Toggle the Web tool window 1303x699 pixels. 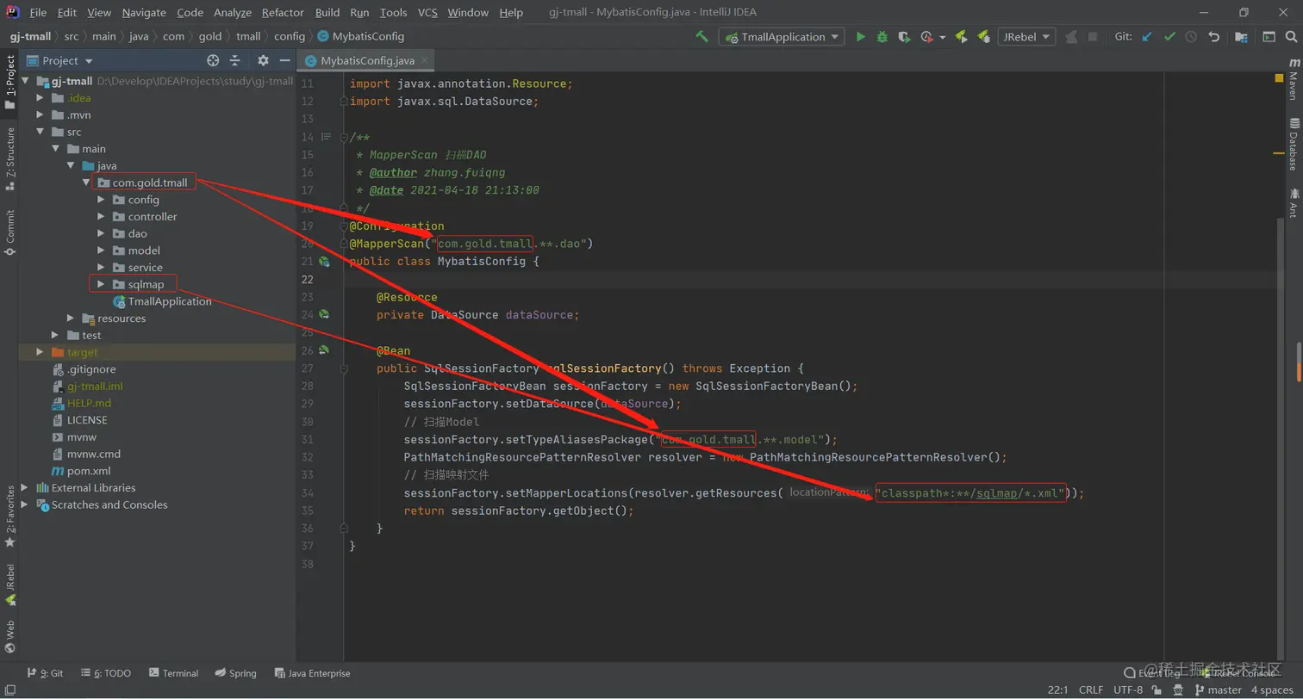9,638
